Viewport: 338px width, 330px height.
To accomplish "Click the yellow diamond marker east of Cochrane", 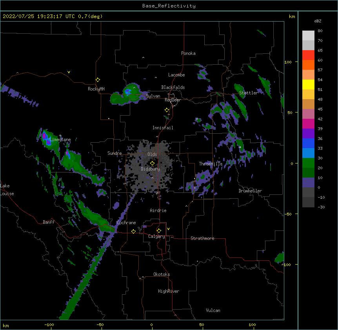I will (133, 231).
